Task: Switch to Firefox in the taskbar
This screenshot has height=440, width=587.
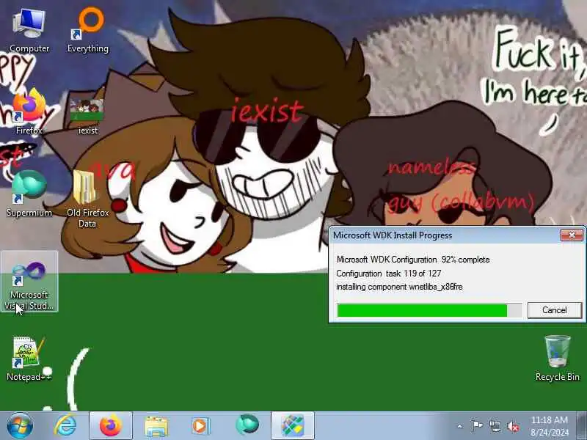Action: [x=111, y=426]
